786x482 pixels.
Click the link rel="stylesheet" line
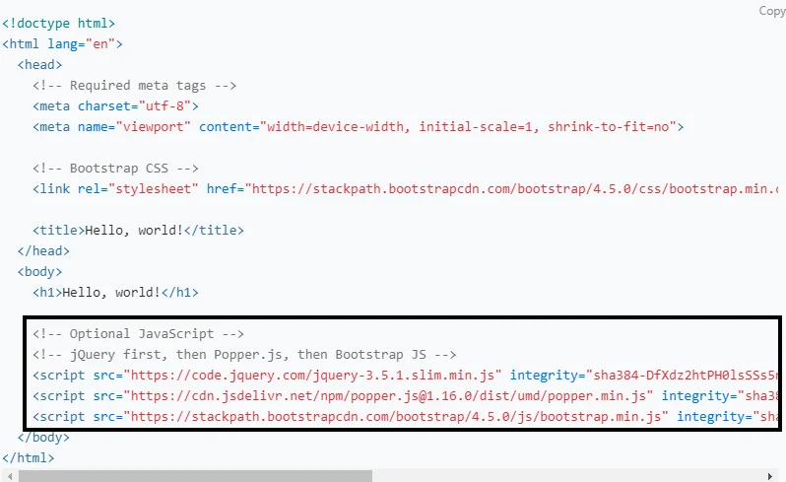[x=406, y=189]
